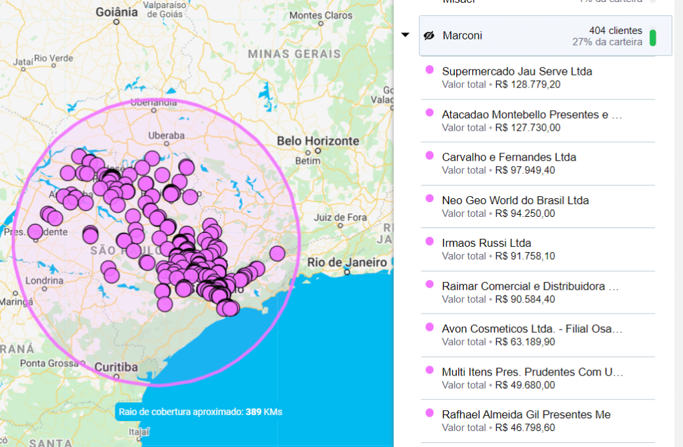The width and height of the screenshot is (683, 447).
Task: Open Neo Geo World do Brasil Ltda entry
Action: [x=515, y=200]
